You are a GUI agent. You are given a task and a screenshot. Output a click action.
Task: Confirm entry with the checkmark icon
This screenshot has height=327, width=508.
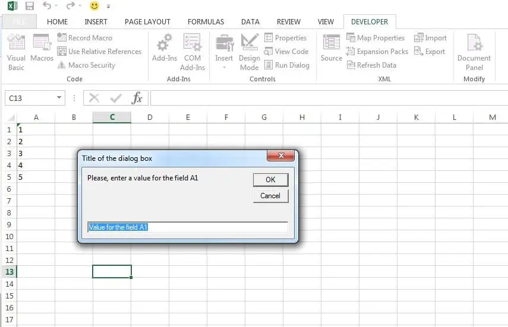point(116,98)
